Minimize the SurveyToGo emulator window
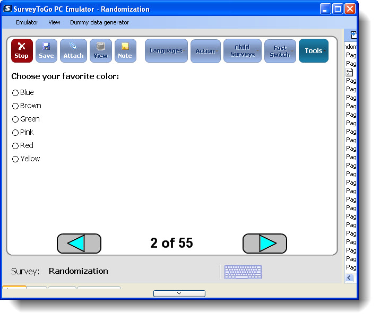 coord(325,9)
